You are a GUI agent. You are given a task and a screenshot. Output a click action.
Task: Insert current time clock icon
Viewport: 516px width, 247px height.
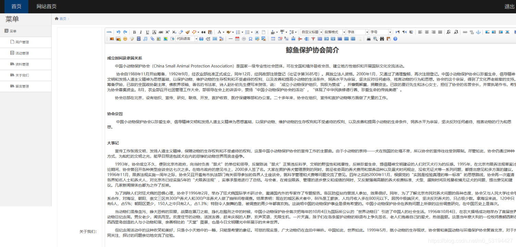244,39
